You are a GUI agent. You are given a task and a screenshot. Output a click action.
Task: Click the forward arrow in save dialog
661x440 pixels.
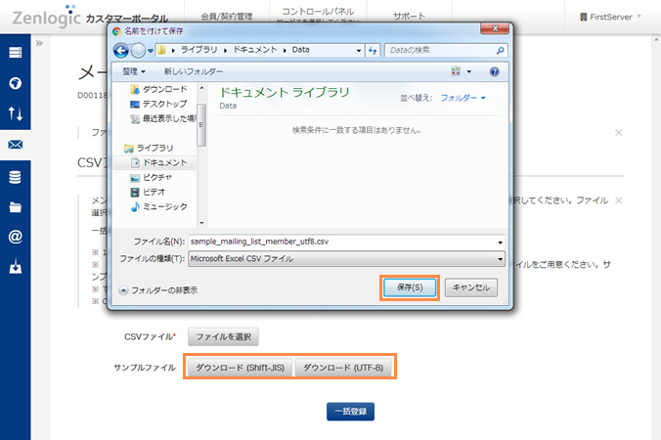point(138,51)
